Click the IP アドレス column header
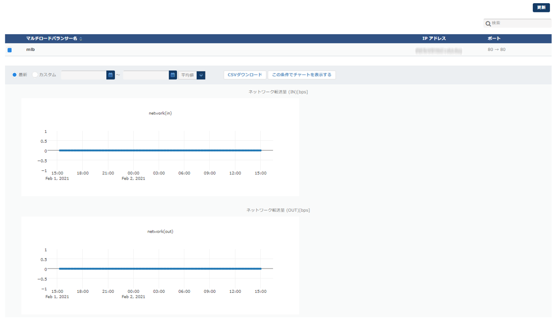This screenshot has height=323, width=552. tap(434, 39)
